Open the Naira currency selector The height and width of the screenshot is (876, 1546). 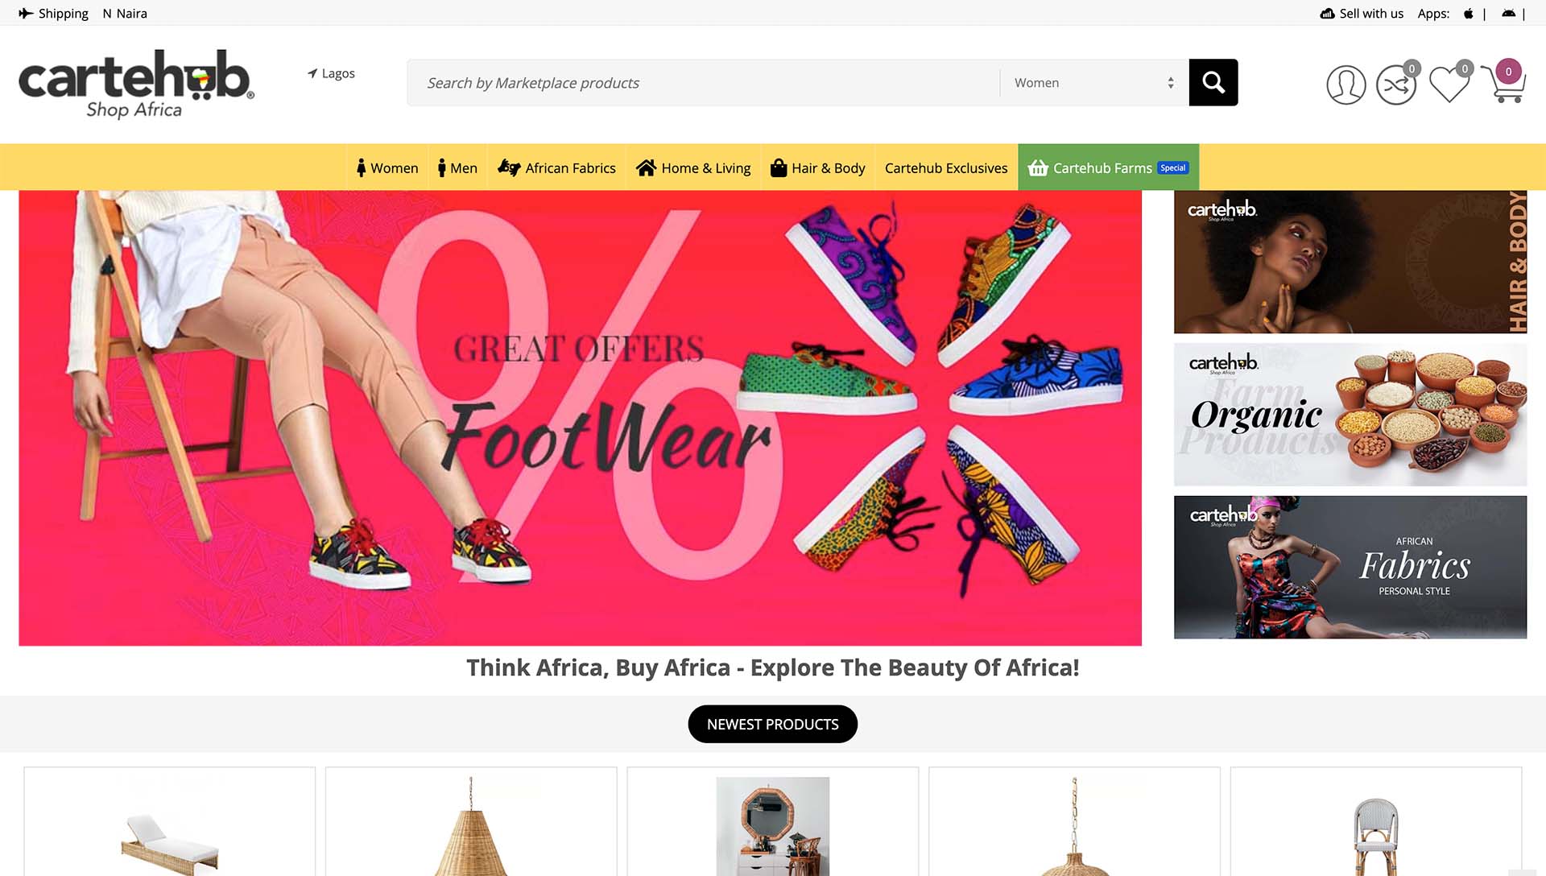point(125,14)
